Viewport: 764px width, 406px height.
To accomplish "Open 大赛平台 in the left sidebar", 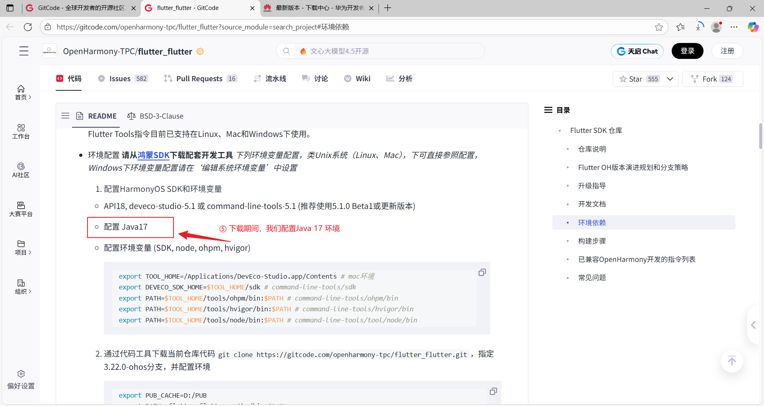I will click(x=21, y=209).
